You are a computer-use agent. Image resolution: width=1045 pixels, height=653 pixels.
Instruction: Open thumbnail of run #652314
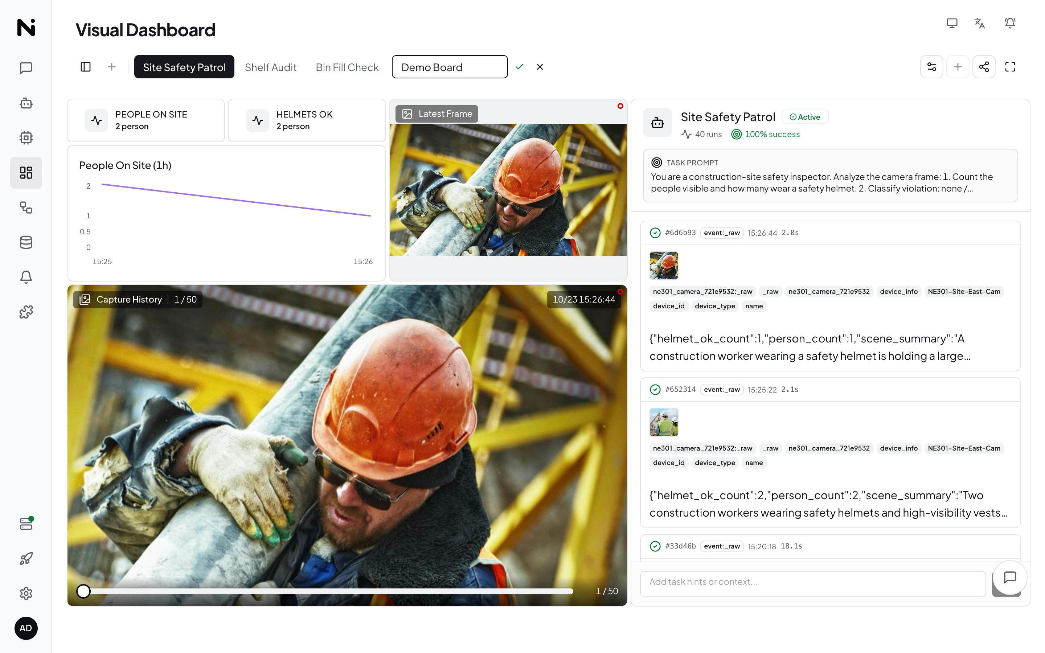point(664,422)
